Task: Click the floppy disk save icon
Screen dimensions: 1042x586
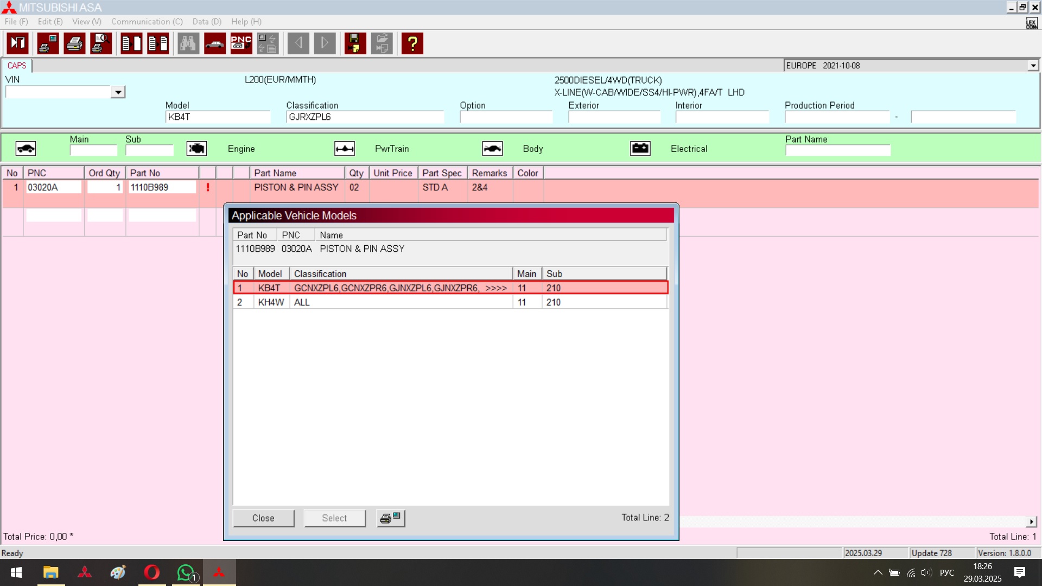Action: pos(355,43)
